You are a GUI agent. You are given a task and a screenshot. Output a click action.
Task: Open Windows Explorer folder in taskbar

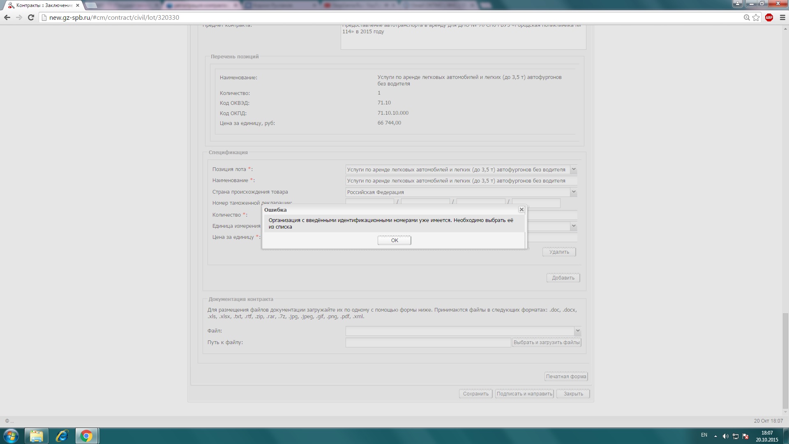(x=37, y=436)
